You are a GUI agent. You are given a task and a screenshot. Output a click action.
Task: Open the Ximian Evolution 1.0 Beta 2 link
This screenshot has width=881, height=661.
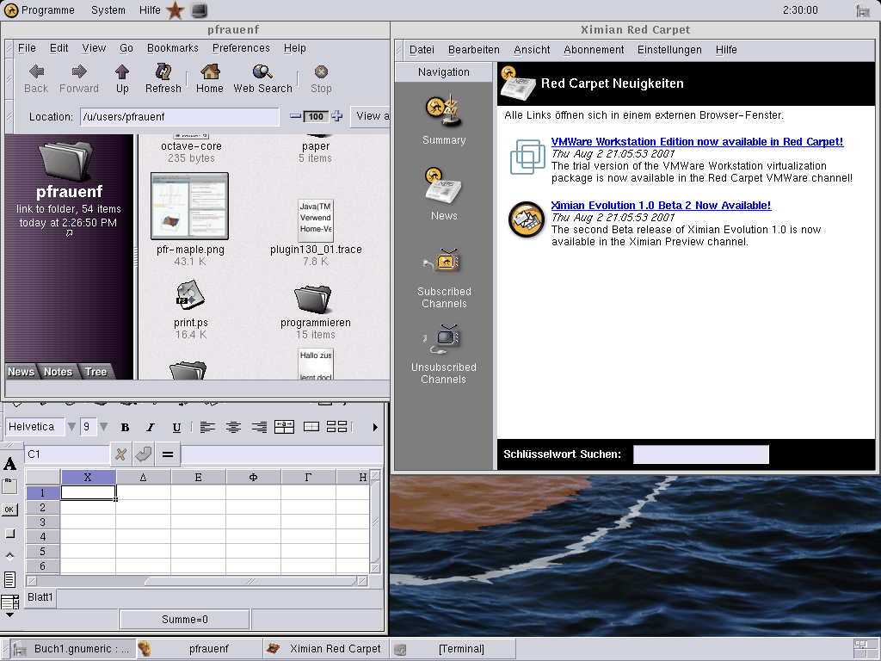click(x=661, y=206)
